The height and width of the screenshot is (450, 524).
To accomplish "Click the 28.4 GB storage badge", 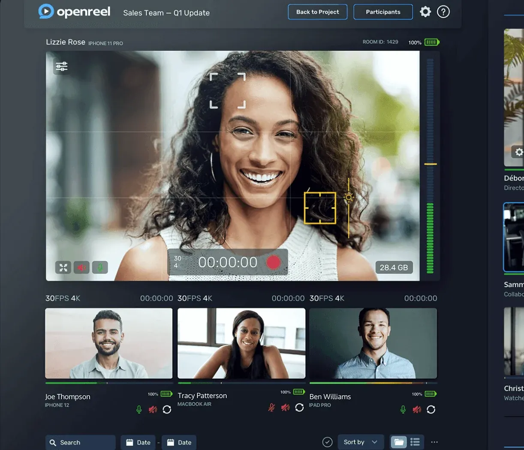I will (394, 267).
